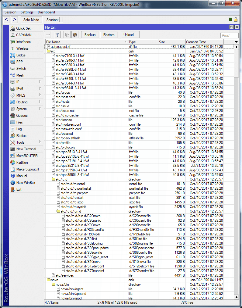Open Files sidebar icon

click(x=13, y=122)
